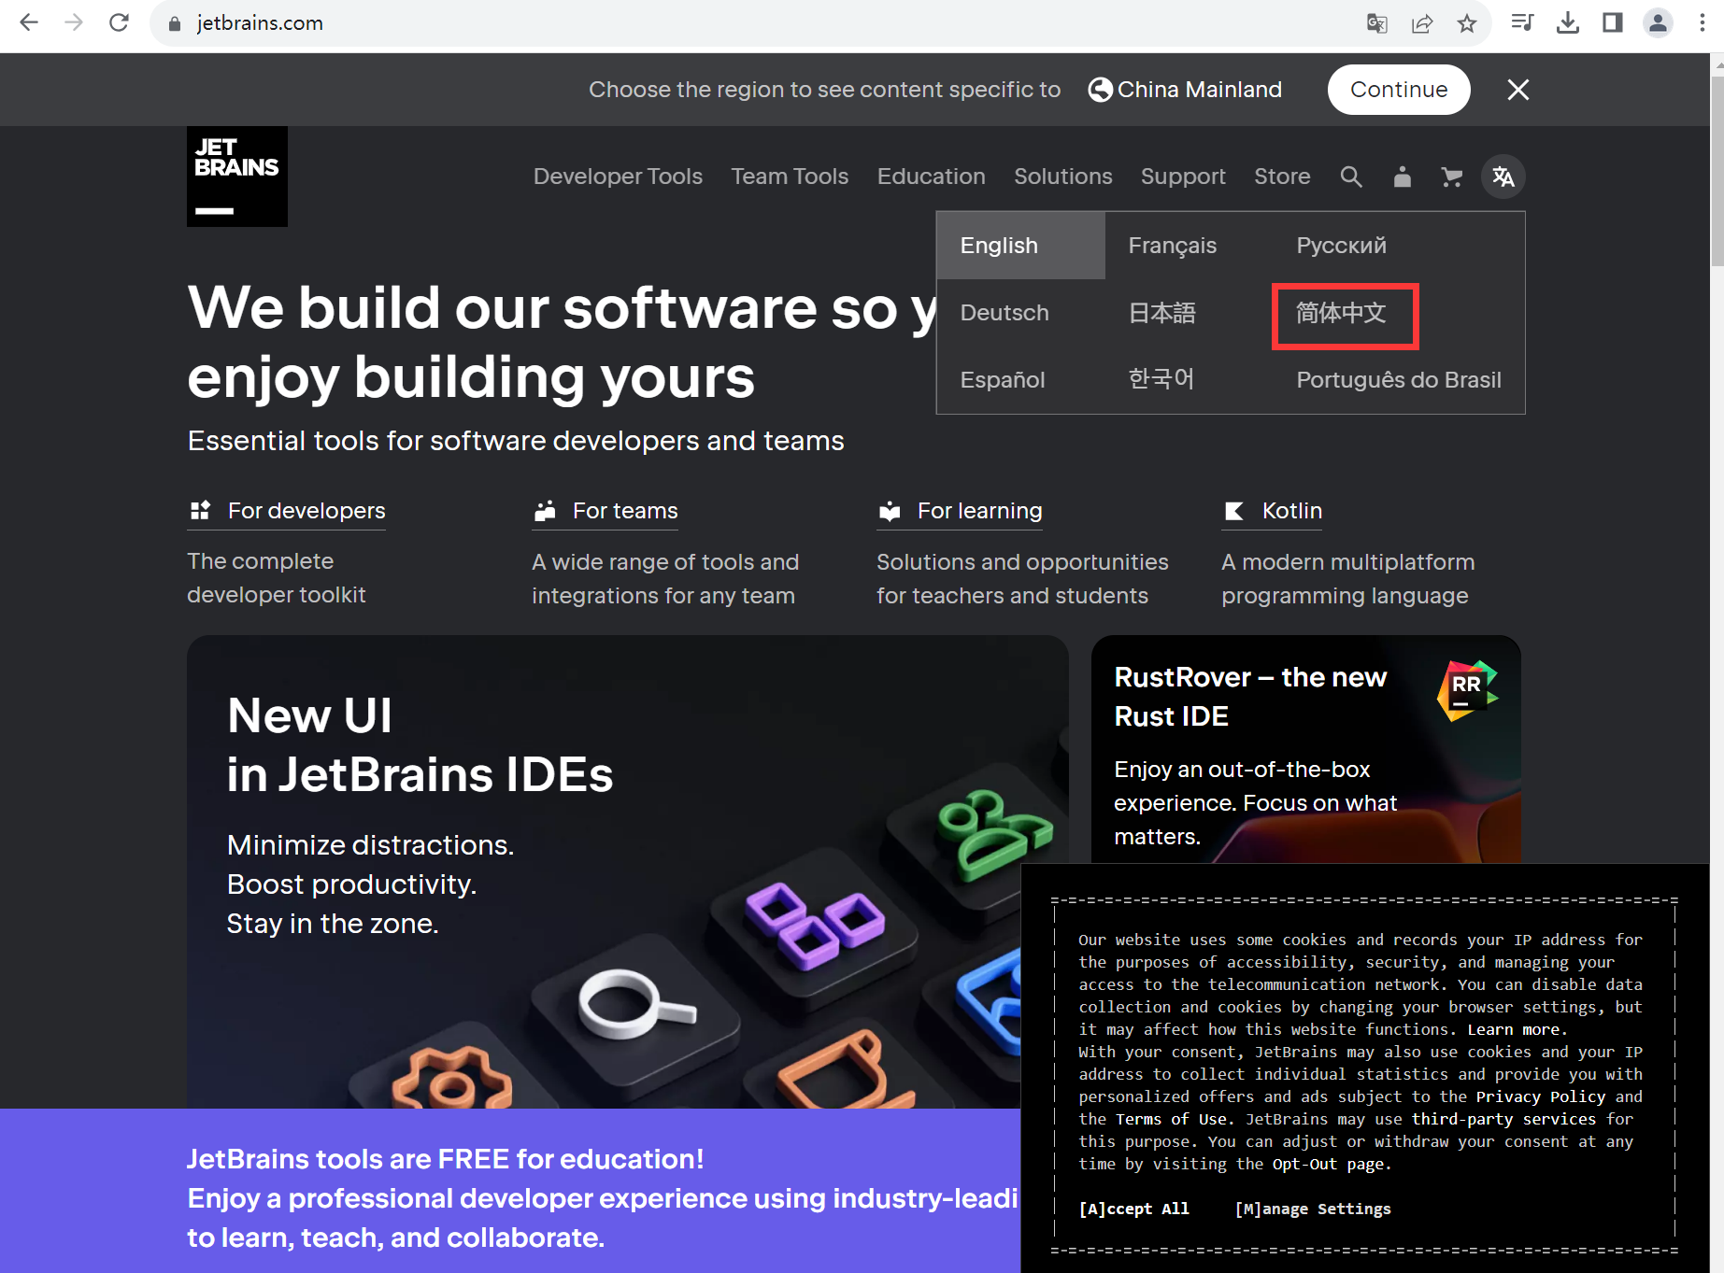This screenshot has height=1273, width=1724.
Task: Open the Store menu
Action: 1282,177
